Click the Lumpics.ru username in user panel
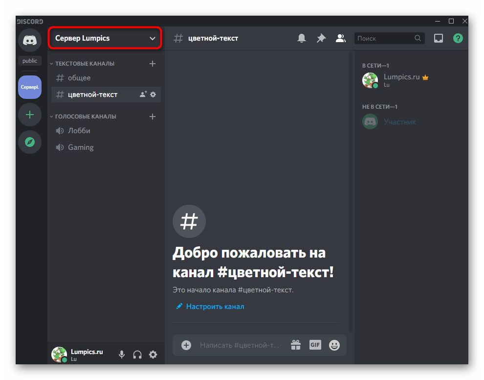The width and height of the screenshot is (484, 380). [87, 352]
